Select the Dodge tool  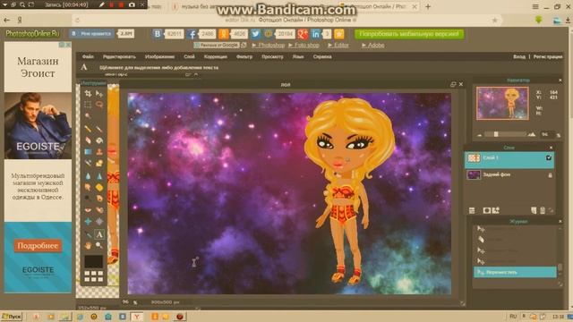(x=88, y=199)
